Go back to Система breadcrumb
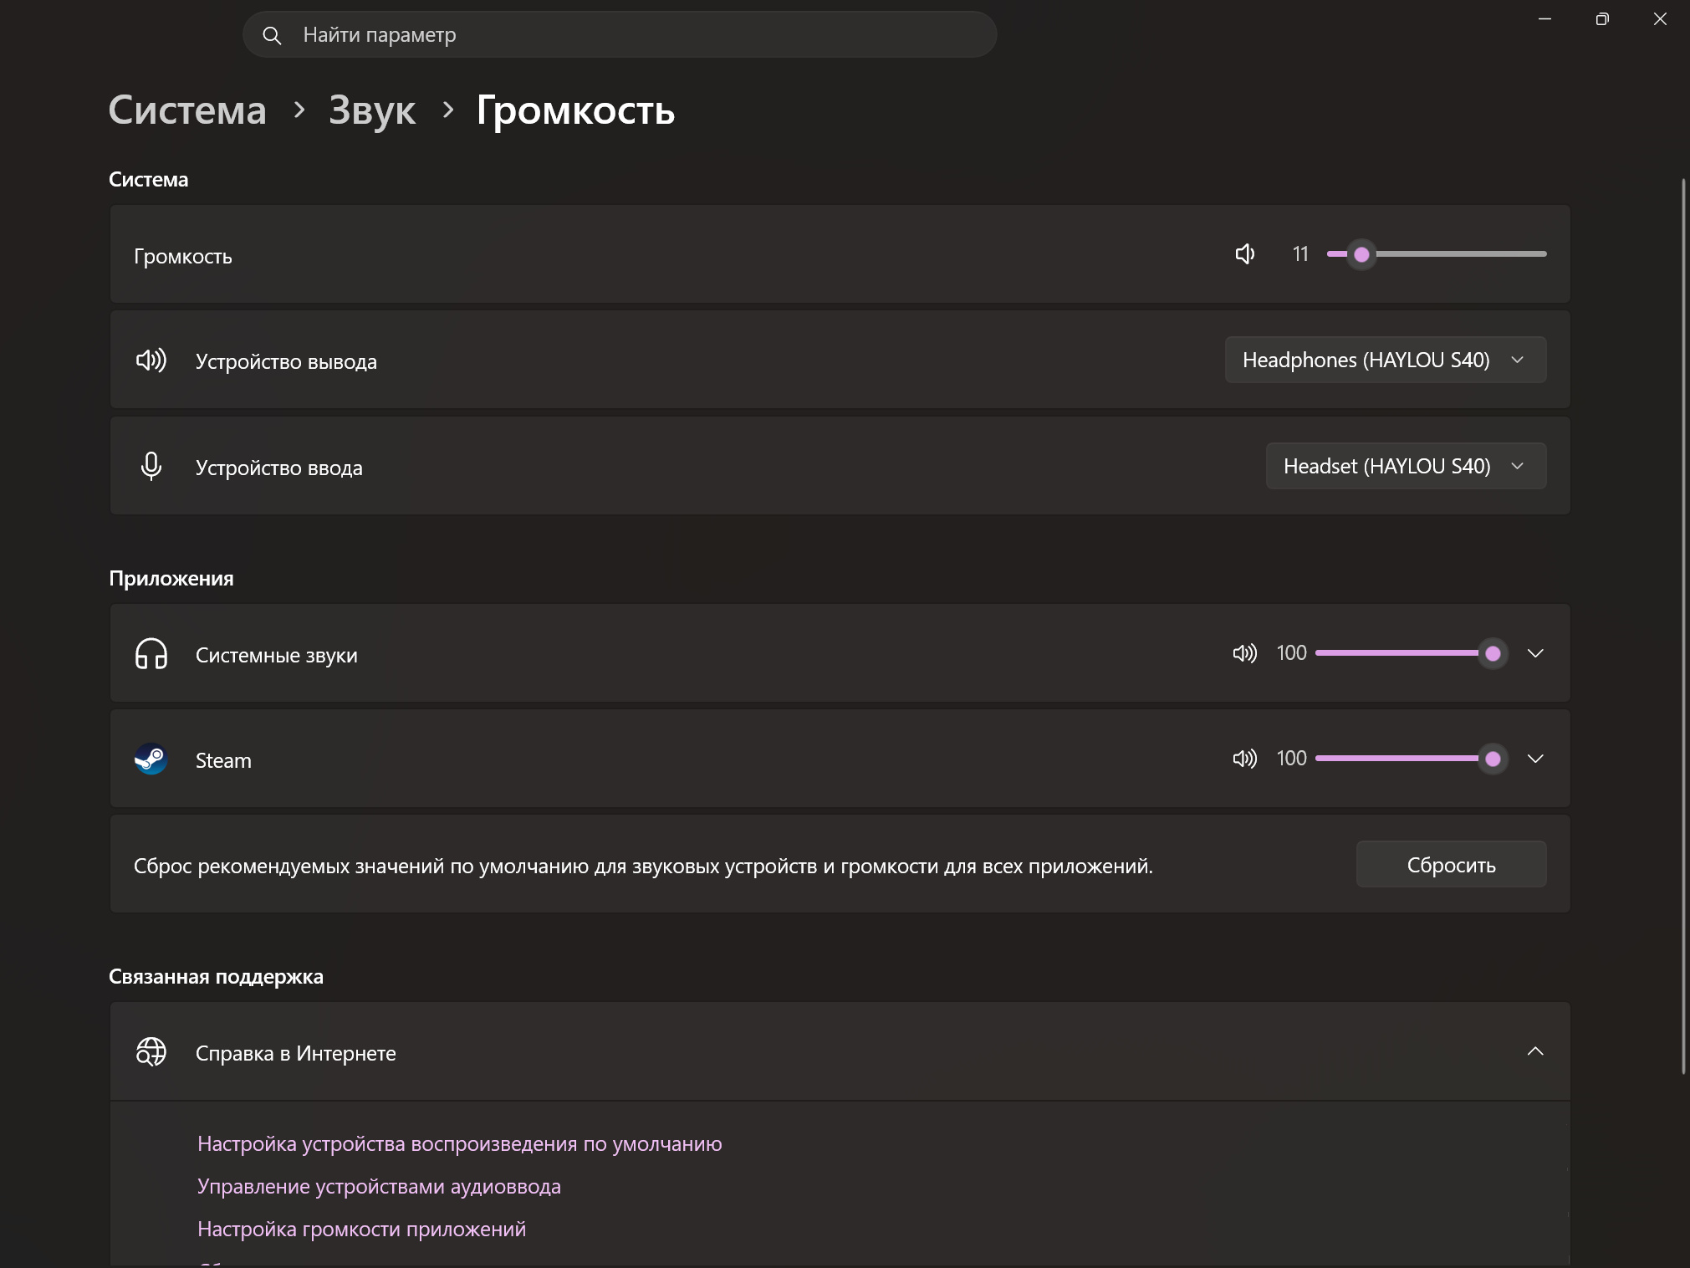This screenshot has width=1690, height=1268. pos(187,110)
